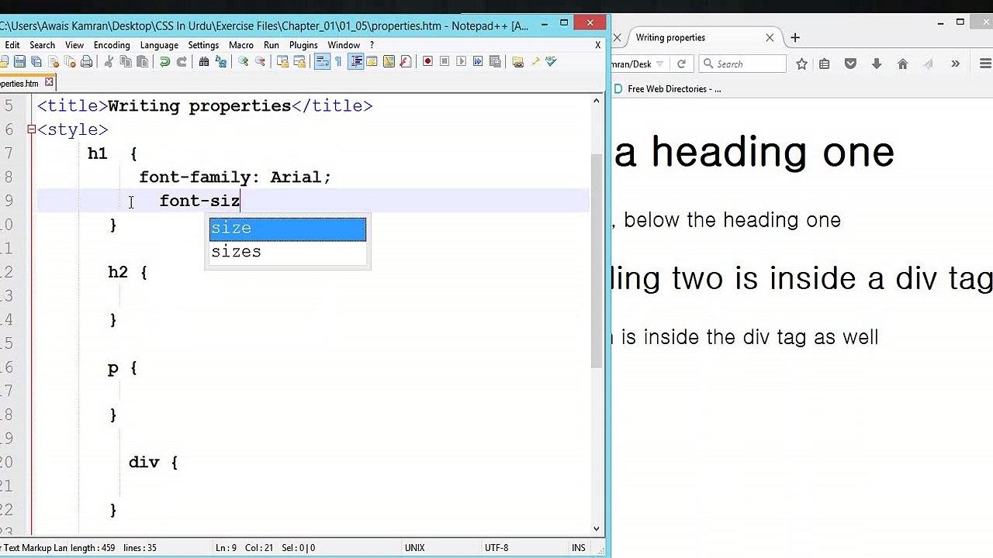The image size is (993, 558).
Task: Open the User Defined Language icon
Action: pyautogui.click(x=372, y=61)
